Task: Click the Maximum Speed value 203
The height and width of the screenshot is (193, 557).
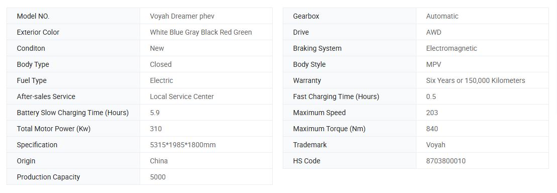Action: (431, 113)
